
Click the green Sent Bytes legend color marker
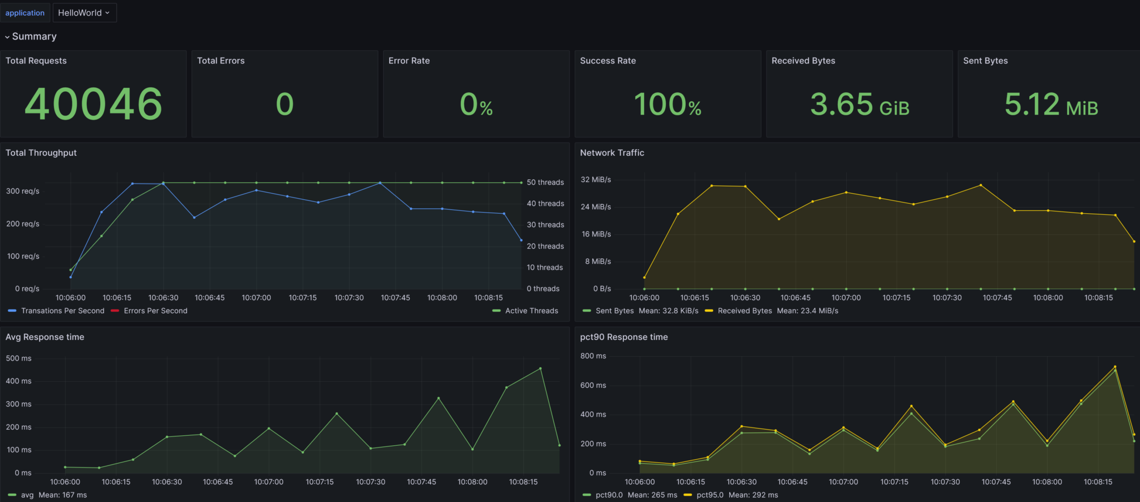tap(587, 311)
